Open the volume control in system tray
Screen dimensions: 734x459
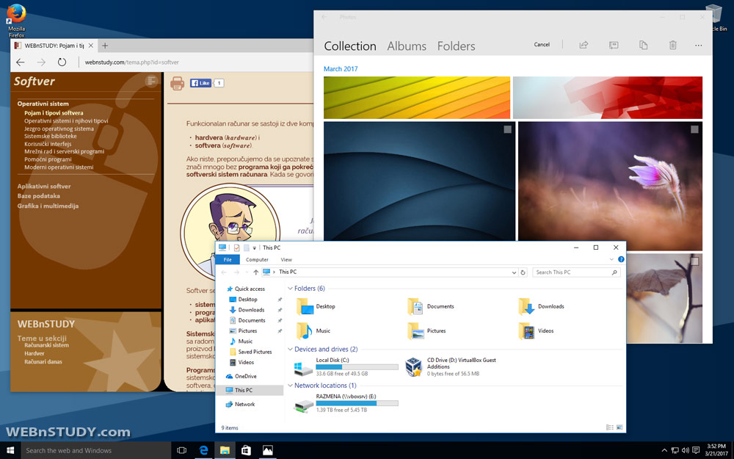[x=686, y=451]
